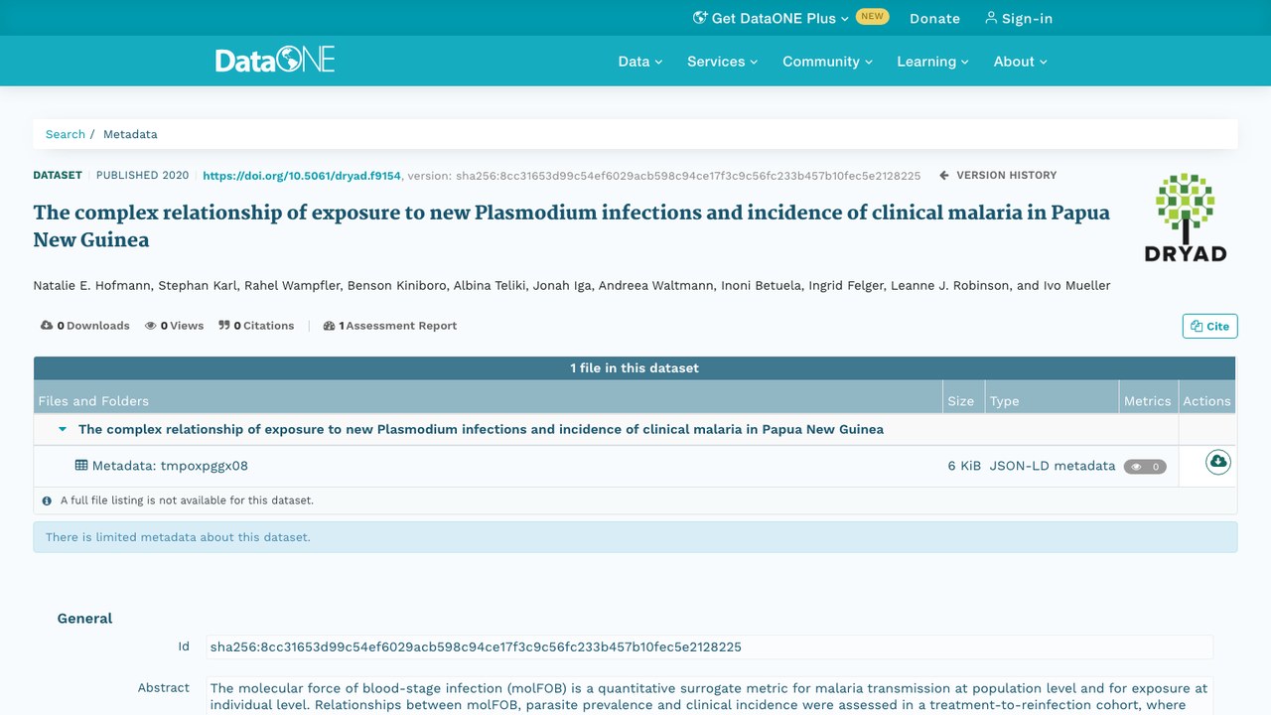Click the downloads count icon
The height and width of the screenshot is (715, 1271).
(47, 326)
